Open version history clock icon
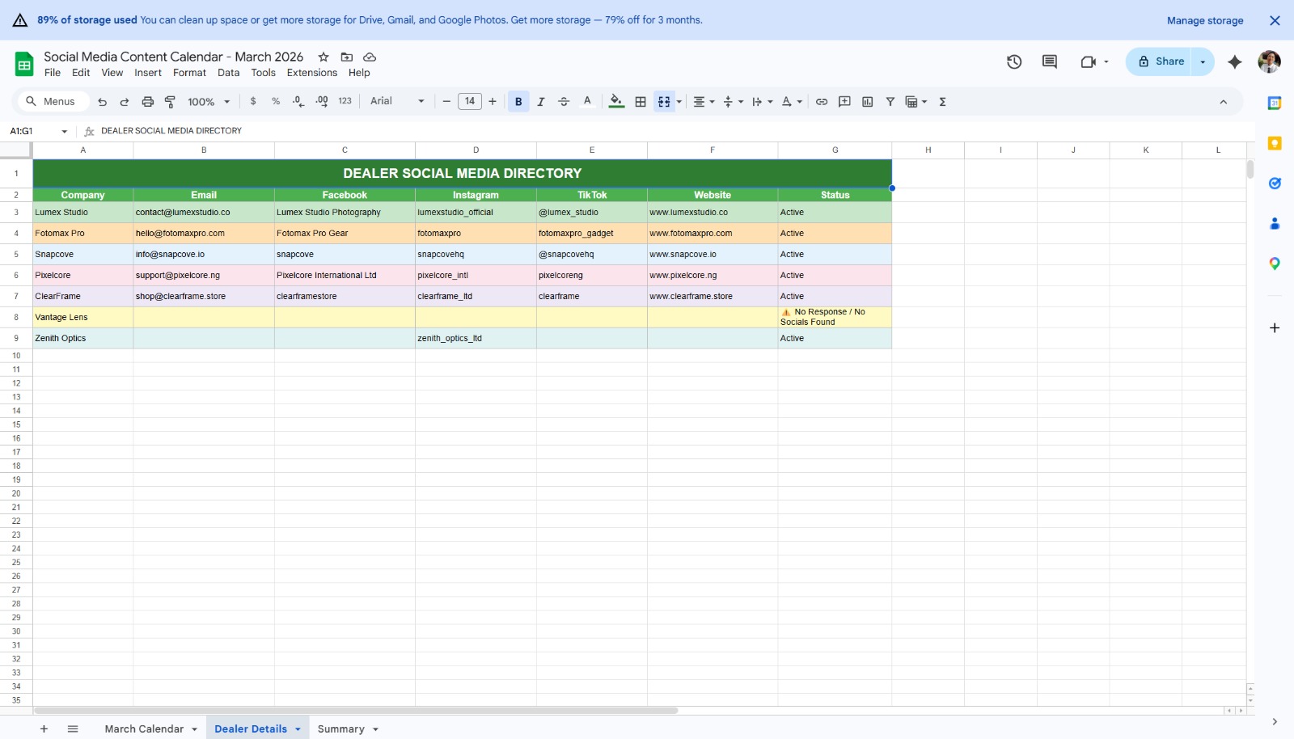 point(1014,61)
